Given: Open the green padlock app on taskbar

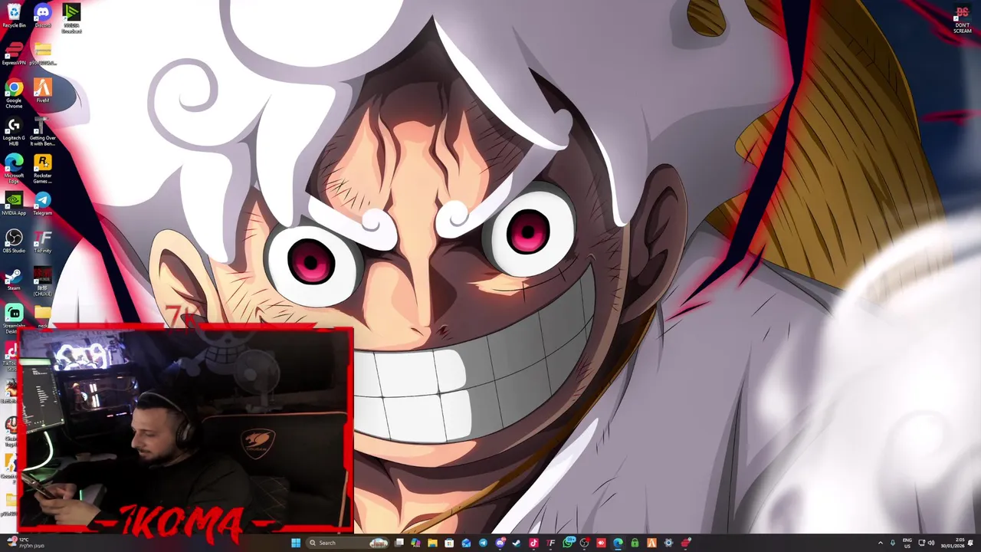Looking at the screenshot, I should click(635, 543).
